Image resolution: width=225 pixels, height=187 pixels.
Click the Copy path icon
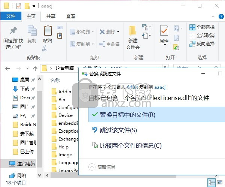coord(60,27)
